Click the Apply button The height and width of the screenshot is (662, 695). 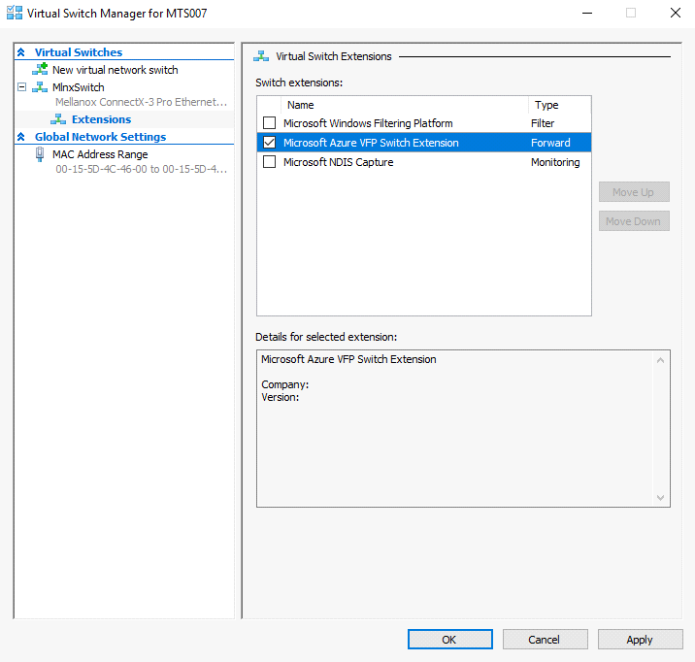tap(640, 640)
